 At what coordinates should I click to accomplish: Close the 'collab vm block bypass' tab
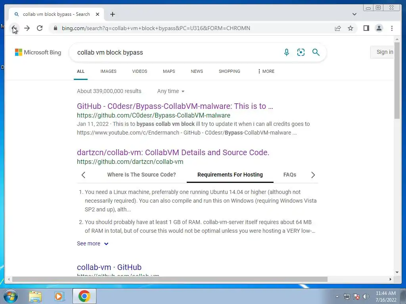point(98,14)
